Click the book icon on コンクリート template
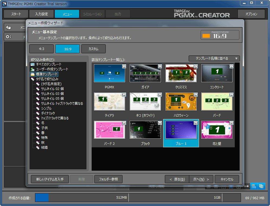 [x=232, y=67]
